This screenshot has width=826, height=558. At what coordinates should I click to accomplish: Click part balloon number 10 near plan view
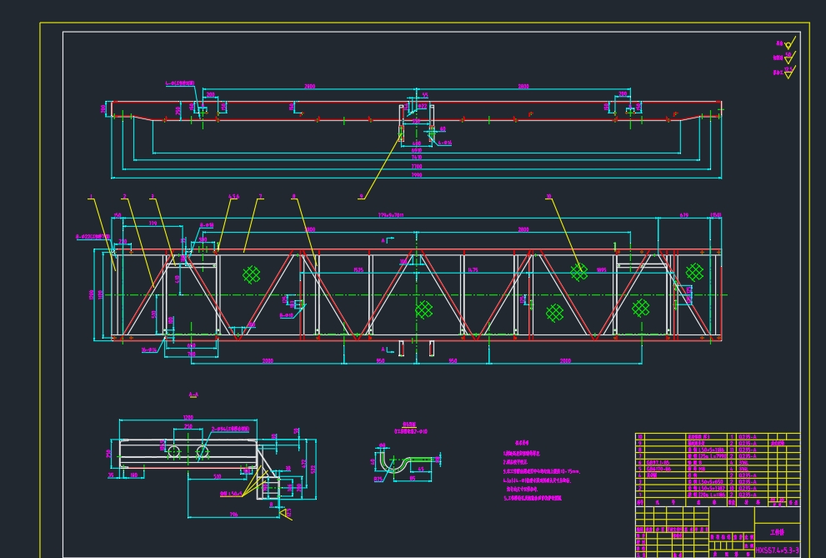tap(548, 197)
